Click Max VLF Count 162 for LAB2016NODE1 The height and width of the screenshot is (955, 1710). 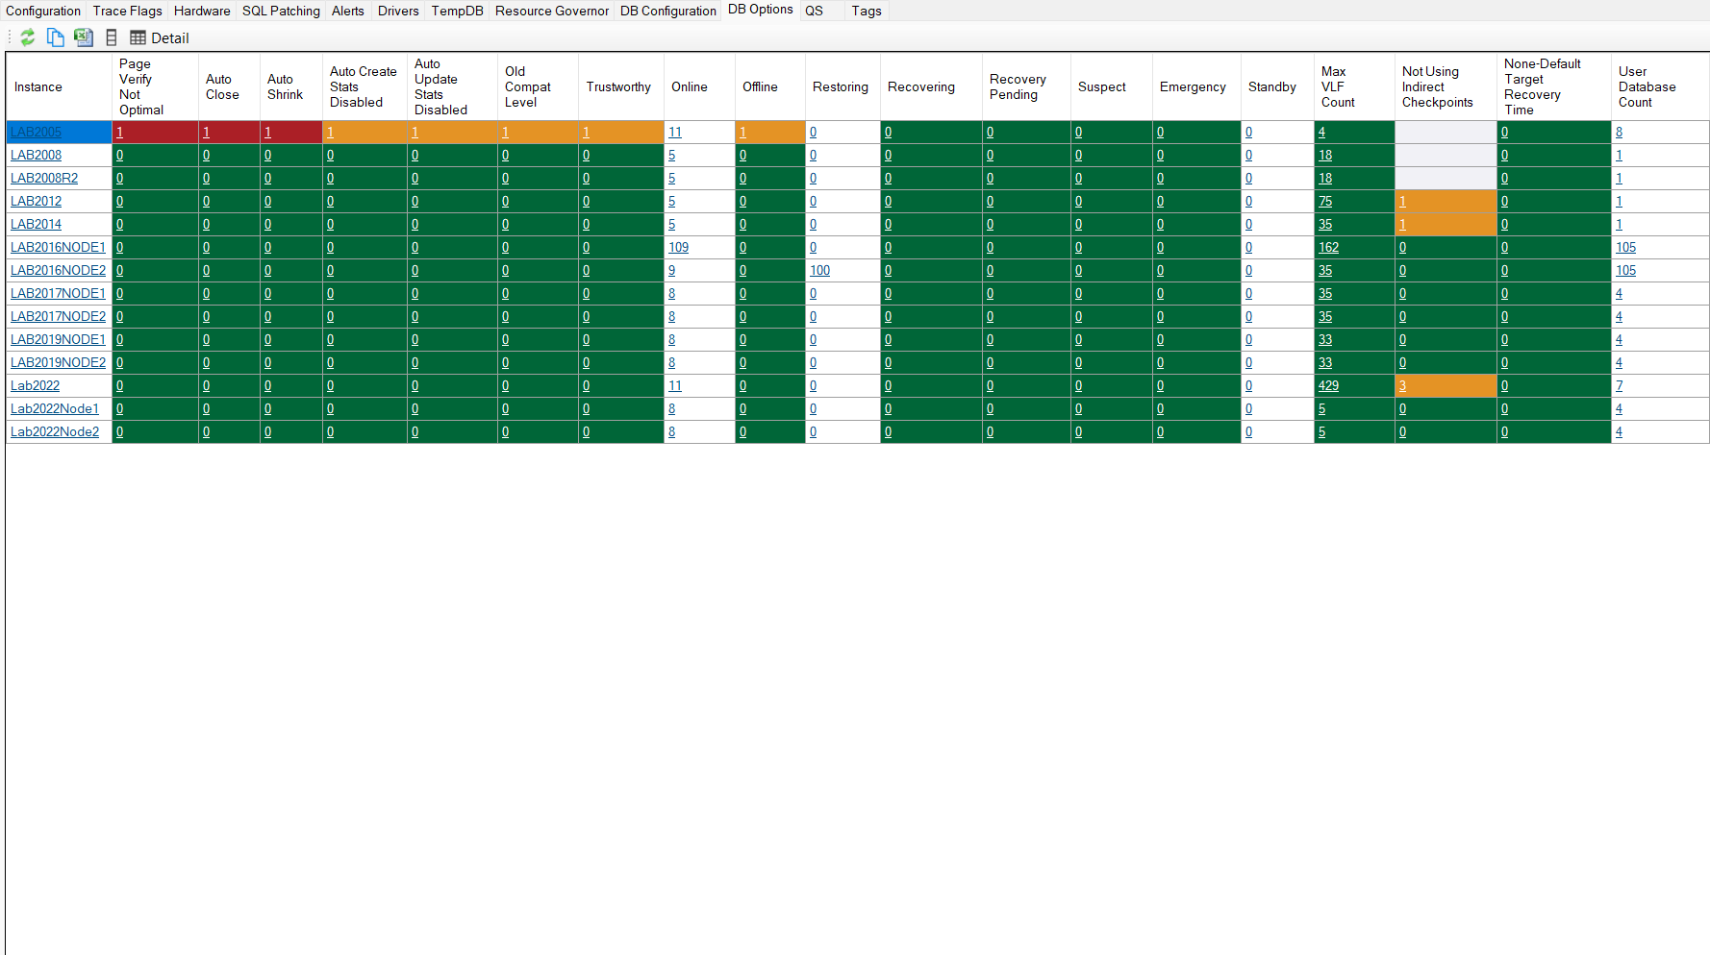point(1328,248)
